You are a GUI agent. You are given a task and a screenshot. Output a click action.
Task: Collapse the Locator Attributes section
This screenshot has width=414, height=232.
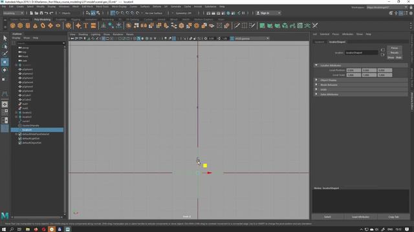pos(316,65)
